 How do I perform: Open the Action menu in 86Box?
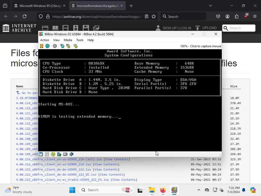tap(45, 40)
